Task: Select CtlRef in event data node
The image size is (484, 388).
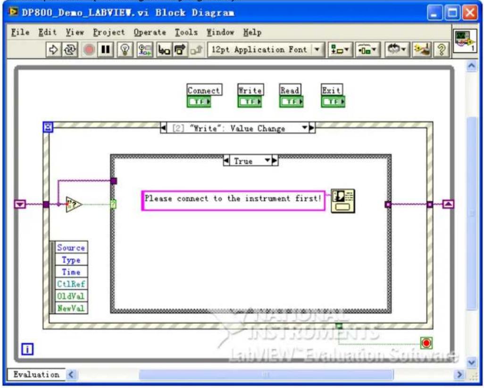Action: click(71, 284)
